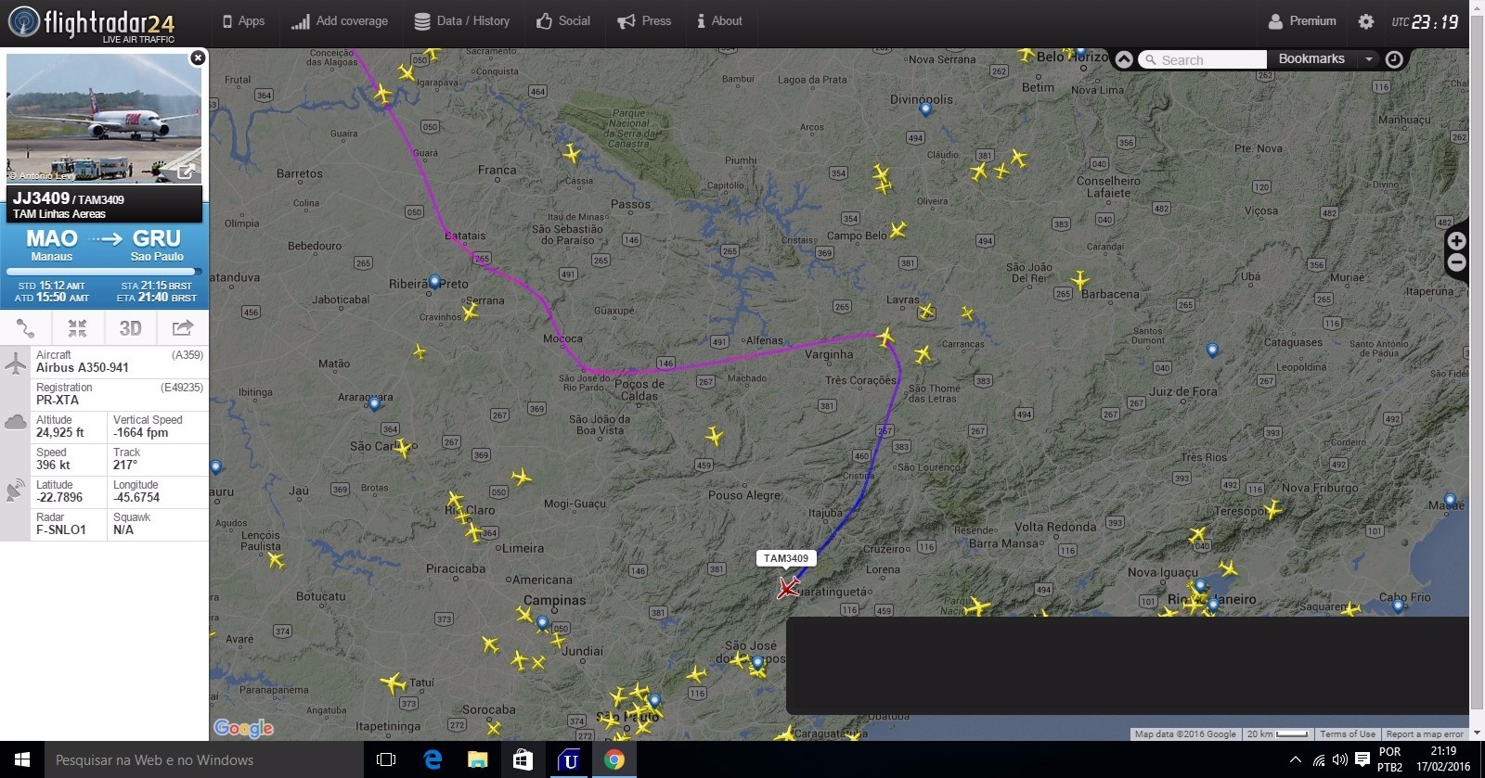Open the Windows Start menu
Screen dimensions: 1485x778
click(22, 760)
